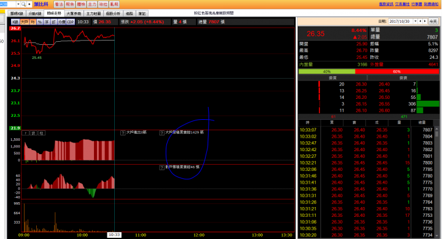Toggle the 浮 chart option

point(47,22)
